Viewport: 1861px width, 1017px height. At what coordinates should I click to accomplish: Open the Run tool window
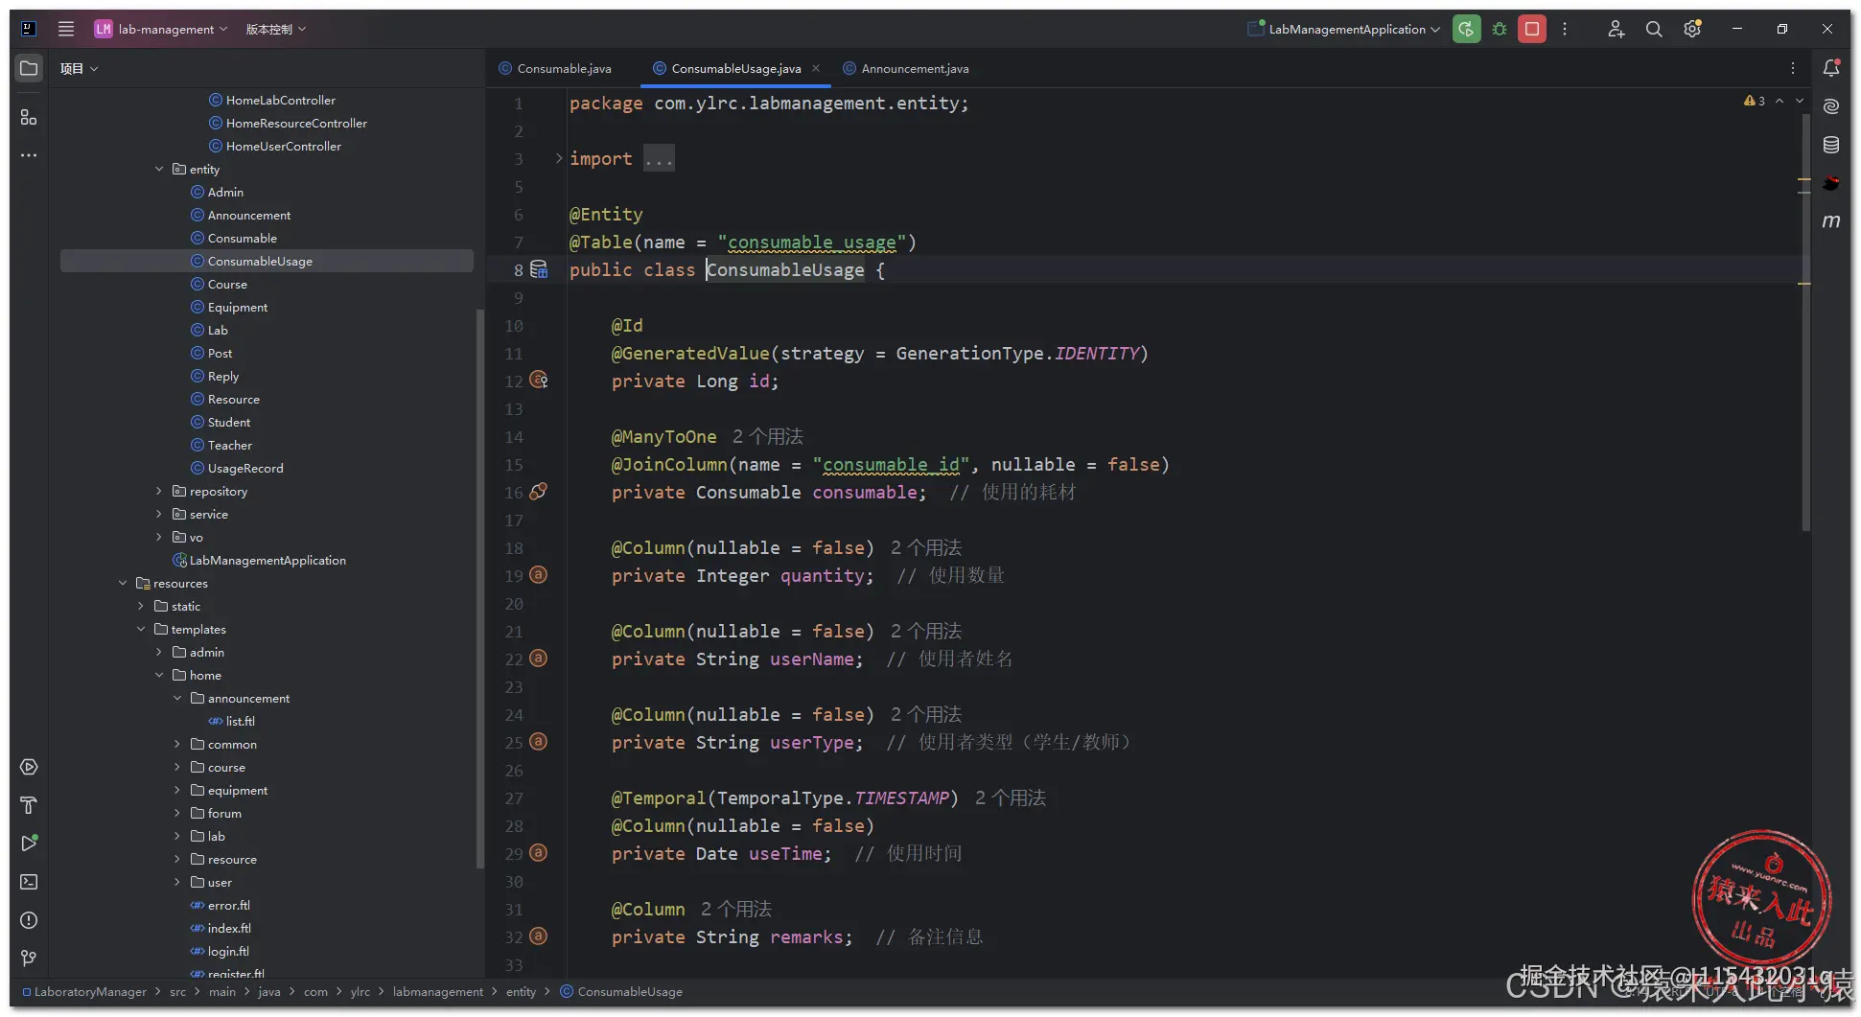click(x=29, y=844)
